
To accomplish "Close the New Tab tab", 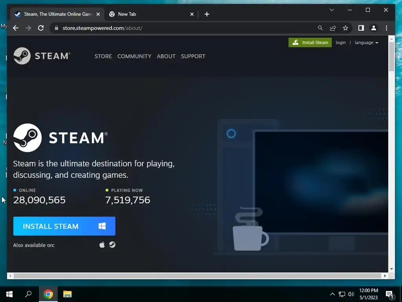I will [192, 14].
